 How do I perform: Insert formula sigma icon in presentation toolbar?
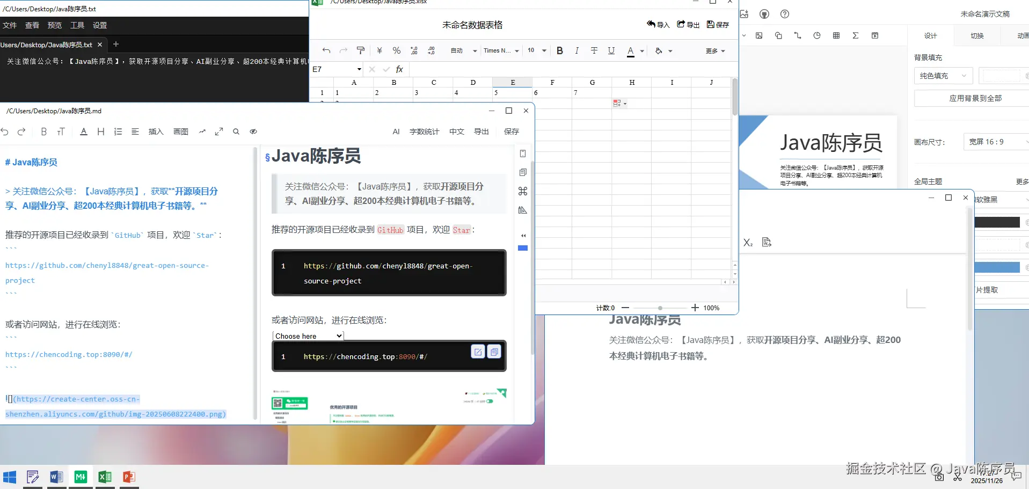click(856, 35)
